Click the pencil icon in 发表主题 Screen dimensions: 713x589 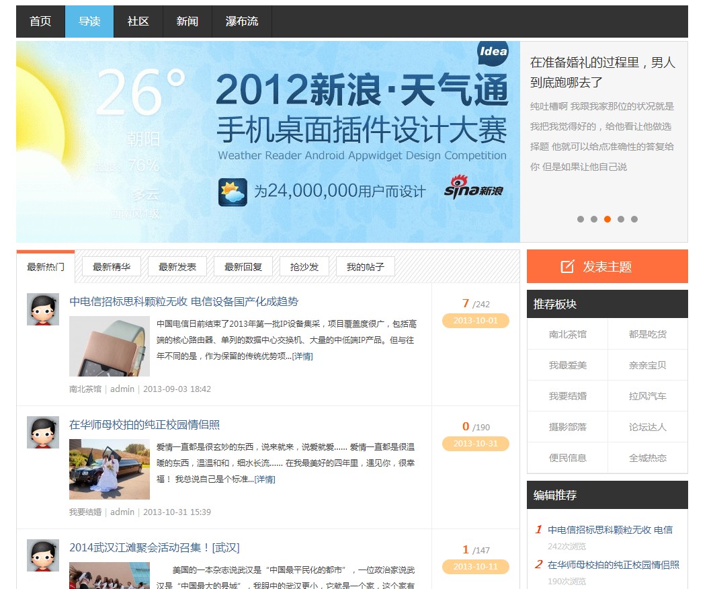click(x=567, y=266)
